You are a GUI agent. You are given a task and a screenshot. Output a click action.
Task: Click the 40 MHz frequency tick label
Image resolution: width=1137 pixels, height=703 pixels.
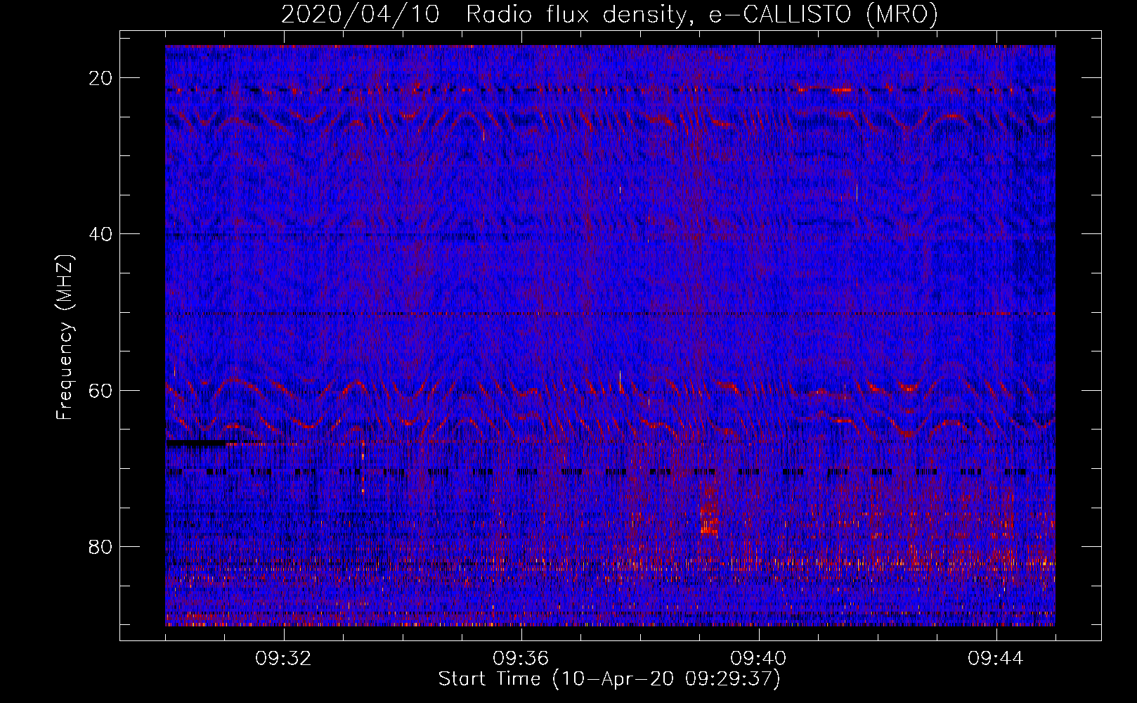[x=101, y=234]
